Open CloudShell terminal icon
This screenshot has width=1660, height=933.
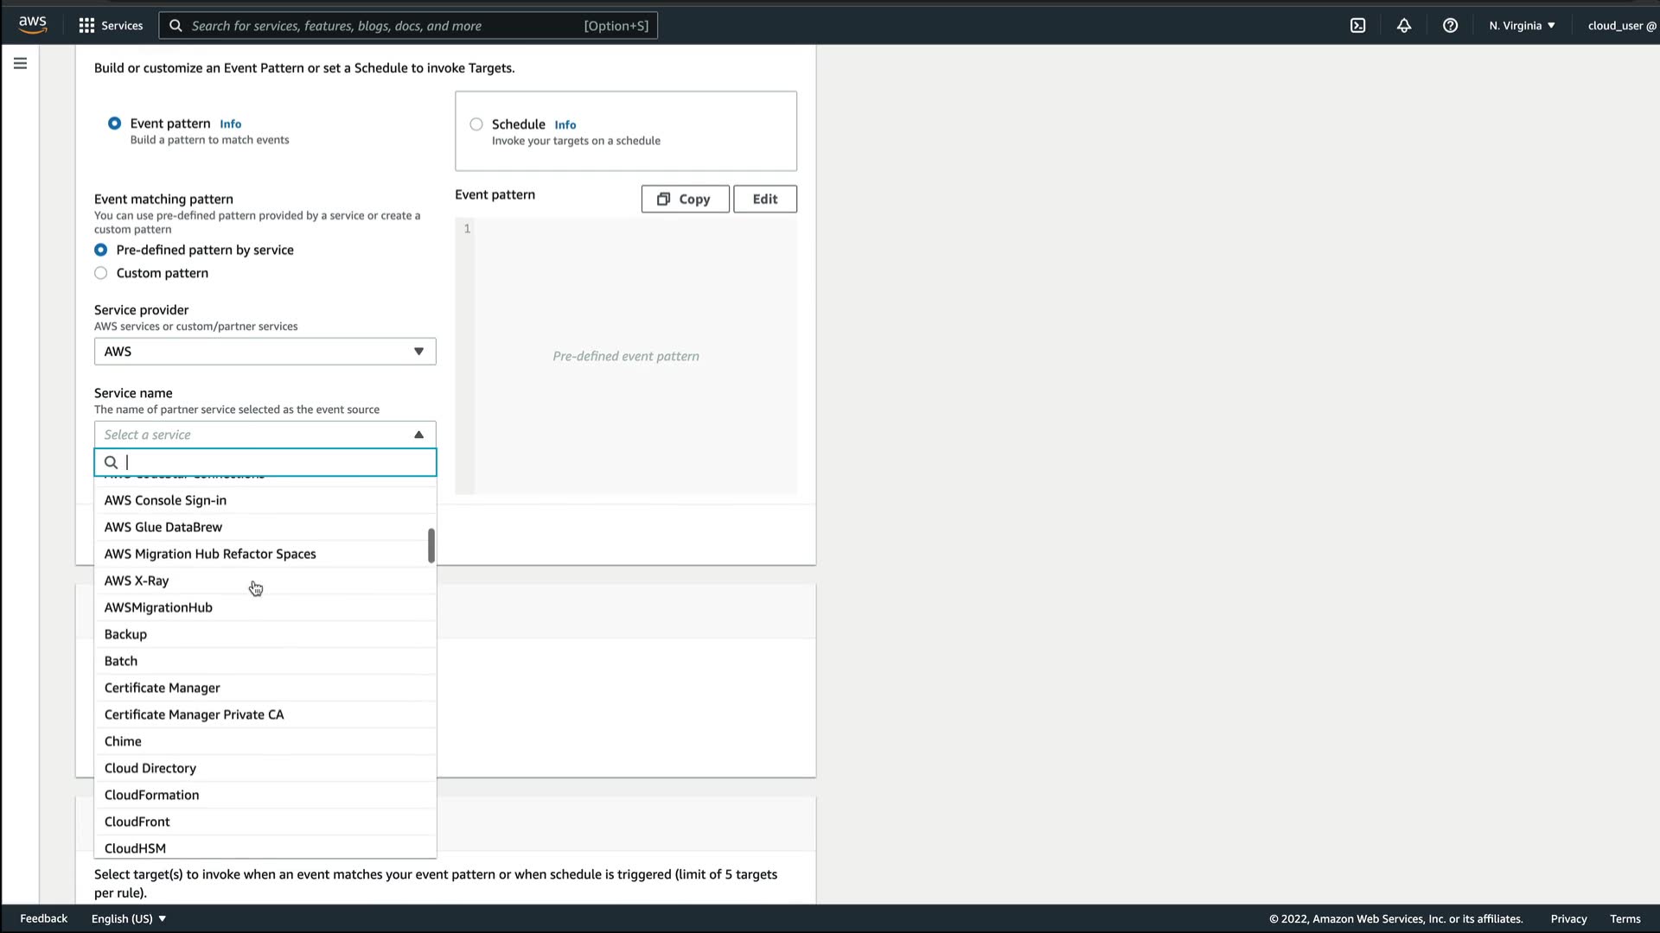tap(1357, 26)
